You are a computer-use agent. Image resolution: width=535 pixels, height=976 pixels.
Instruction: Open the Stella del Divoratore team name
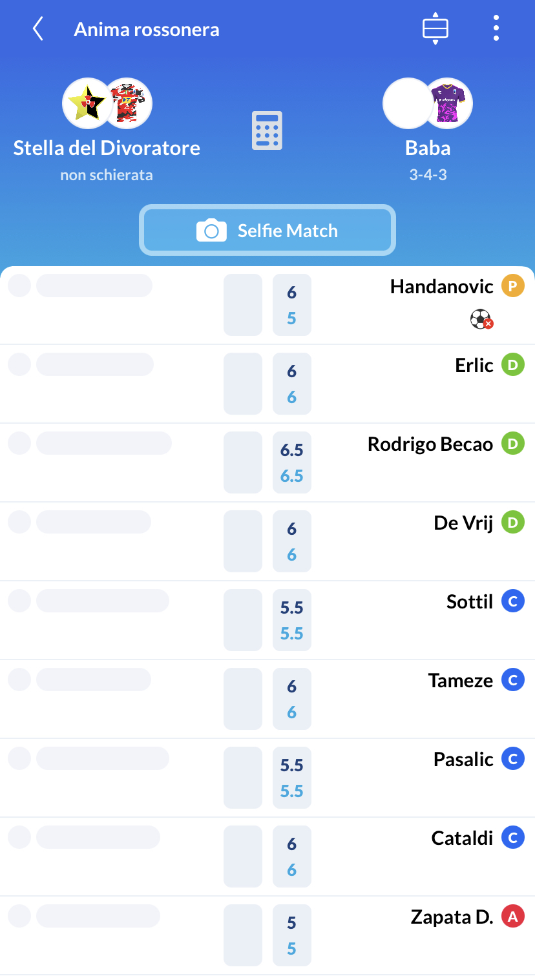click(x=107, y=148)
